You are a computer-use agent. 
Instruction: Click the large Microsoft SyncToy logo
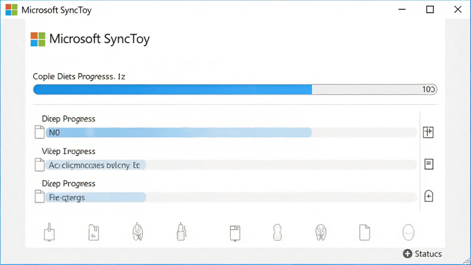pos(38,40)
